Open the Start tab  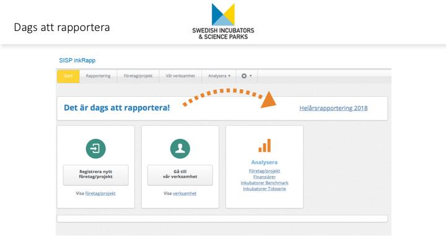coord(68,76)
